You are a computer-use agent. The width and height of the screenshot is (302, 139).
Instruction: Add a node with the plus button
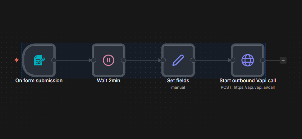click(x=283, y=60)
